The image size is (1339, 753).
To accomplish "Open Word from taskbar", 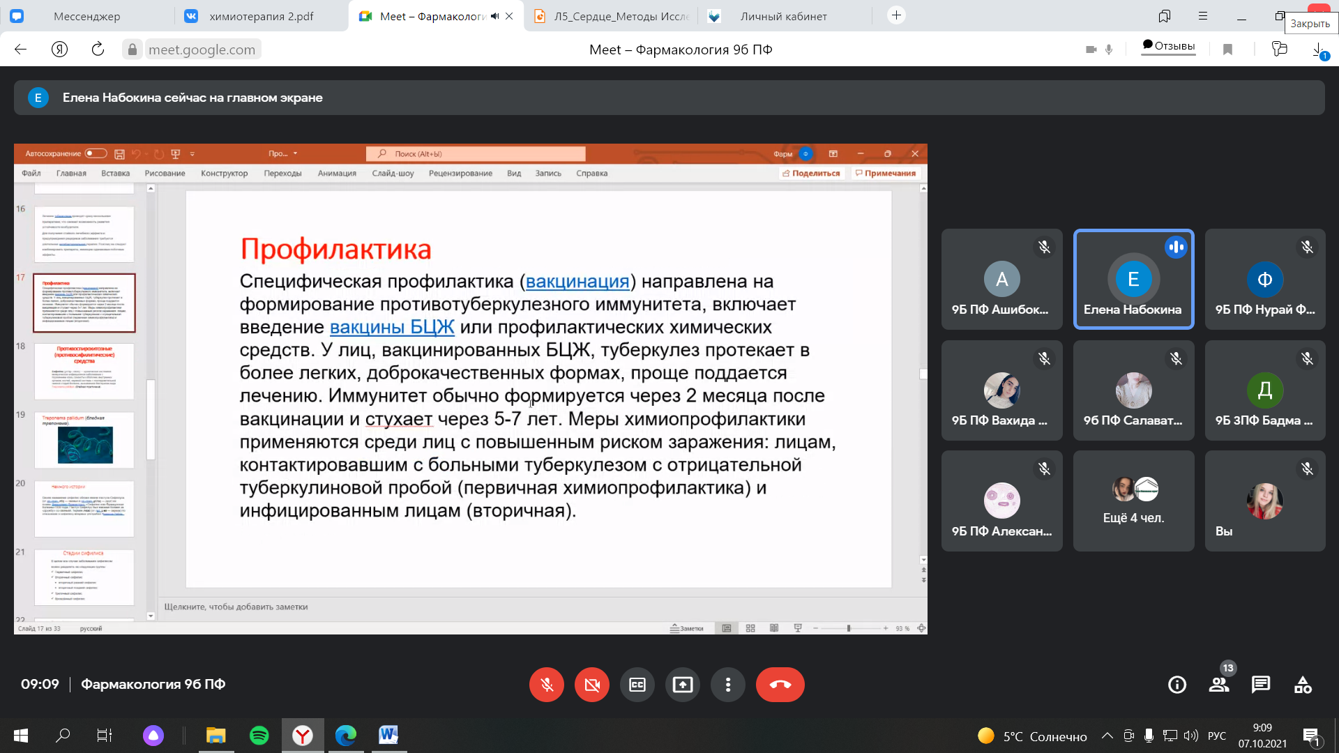I will pyautogui.click(x=389, y=736).
